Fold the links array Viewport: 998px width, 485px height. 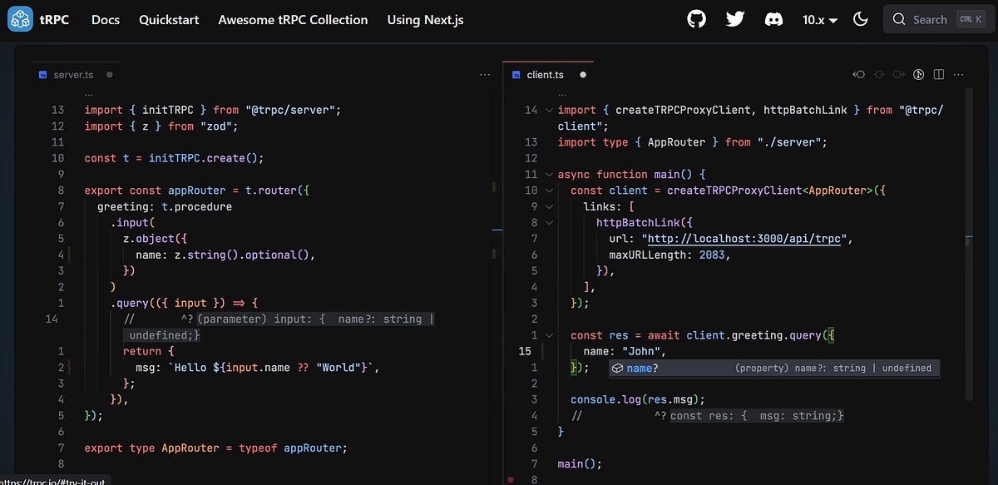tap(548, 206)
